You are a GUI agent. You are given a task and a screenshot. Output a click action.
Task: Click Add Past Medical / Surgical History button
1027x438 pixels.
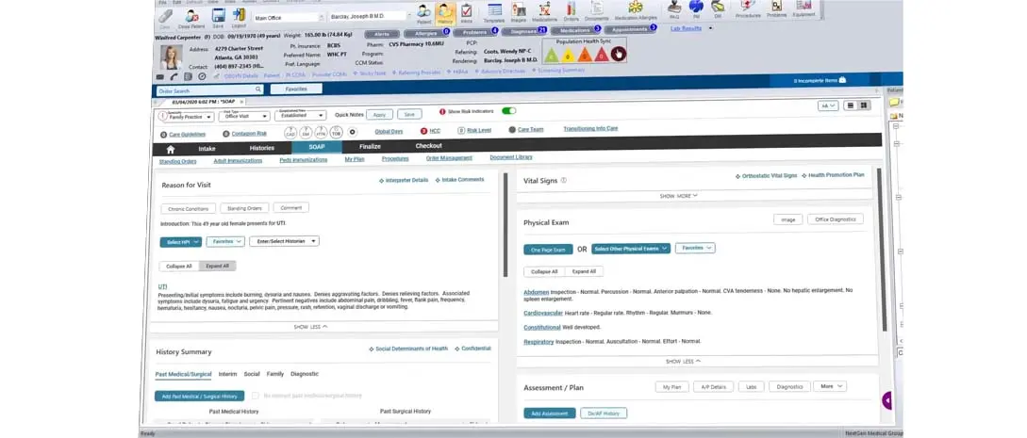point(200,396)
